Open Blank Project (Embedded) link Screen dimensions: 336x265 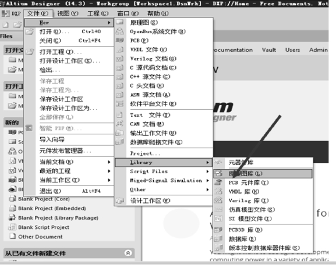coord(52,208)
